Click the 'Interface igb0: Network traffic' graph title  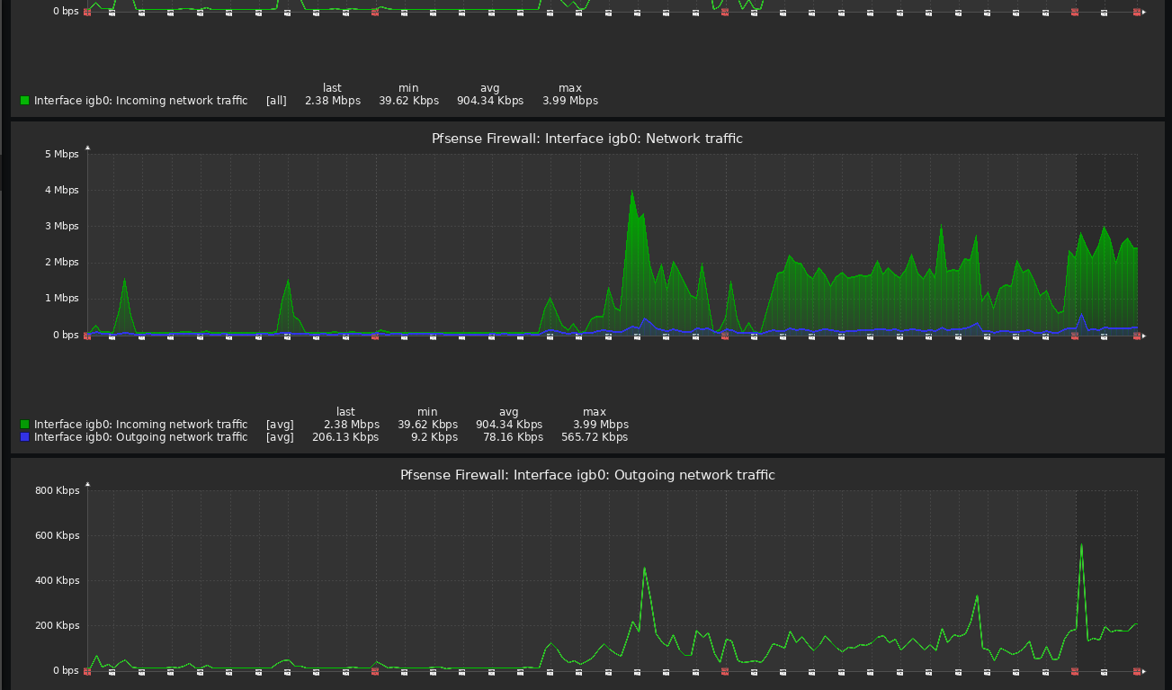pyautogui.click(x=586, y=139)
